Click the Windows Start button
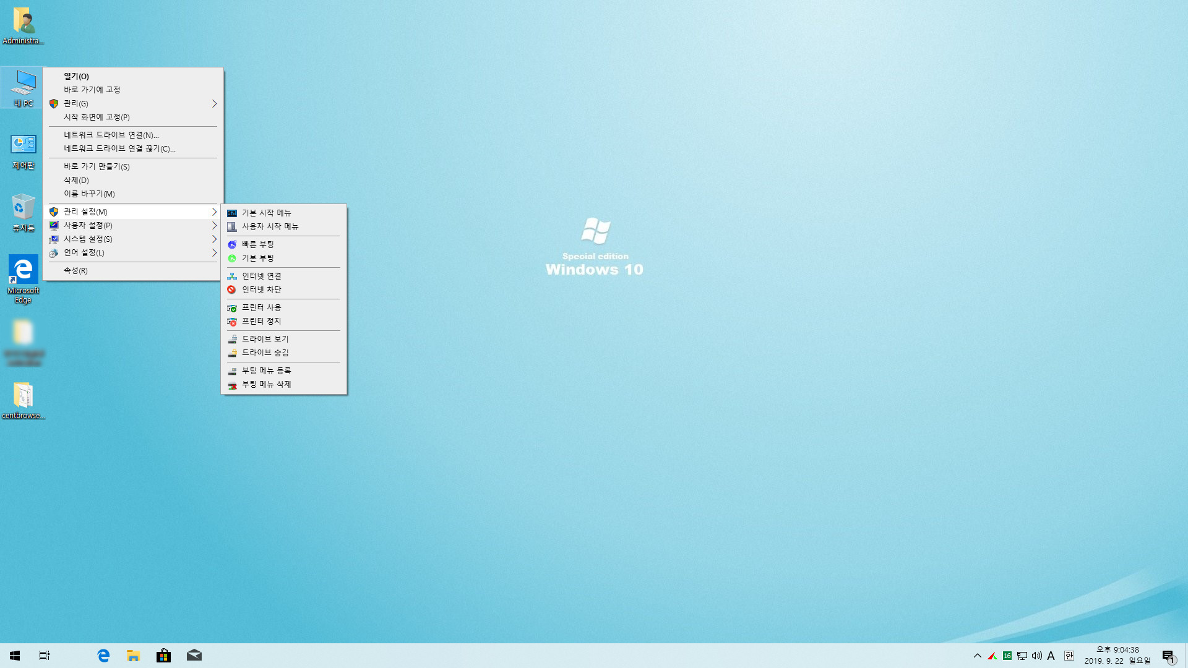Viewport: 1188px width, 668px height. [x=15, y=656]
